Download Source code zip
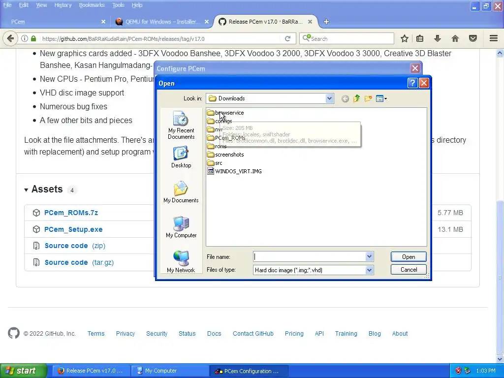504x378 pixels. point(75,246)
